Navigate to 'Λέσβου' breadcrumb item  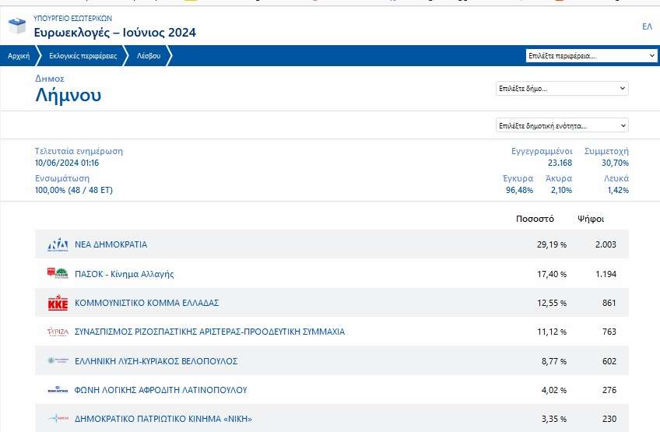149,56
